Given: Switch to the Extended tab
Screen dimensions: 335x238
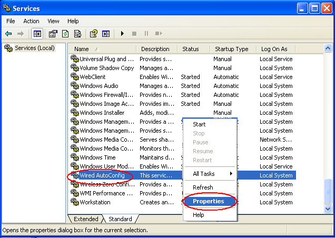Looking at the screenshot, I should coord(86,219).
